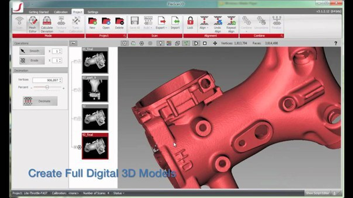Select the 85_final scan thumbnail
Image resolution: width=353 pixels, height=198 pixels.
pos(95,60)
